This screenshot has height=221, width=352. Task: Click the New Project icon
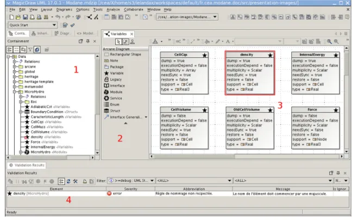tap(11, 17)
